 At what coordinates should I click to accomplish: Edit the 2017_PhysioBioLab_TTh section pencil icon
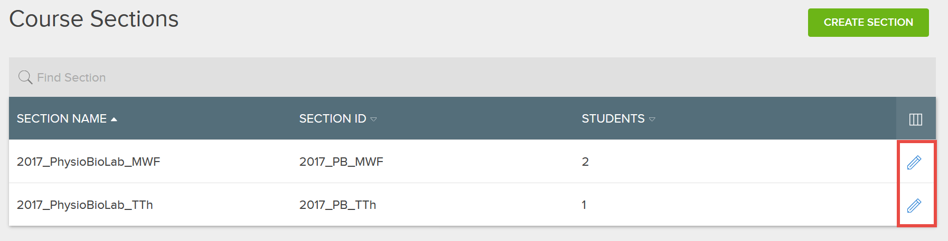(914, 205)
